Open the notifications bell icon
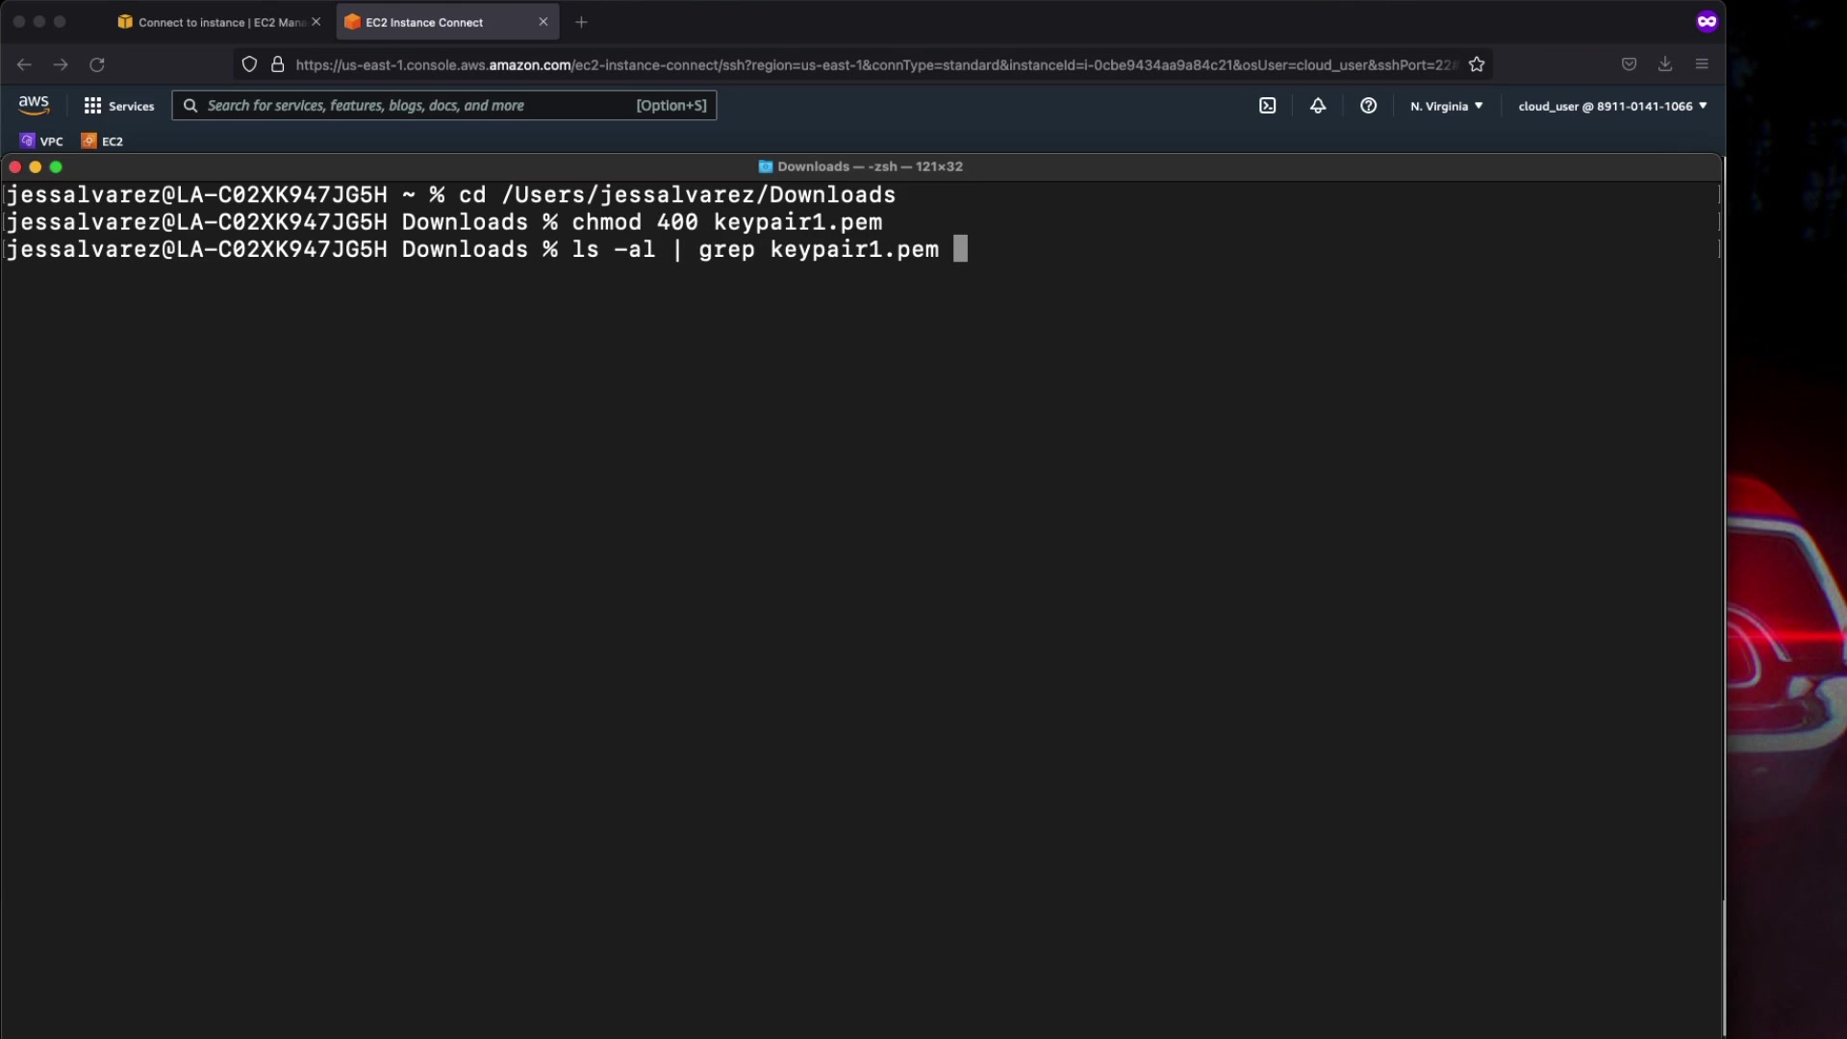 click(1318, 106)
